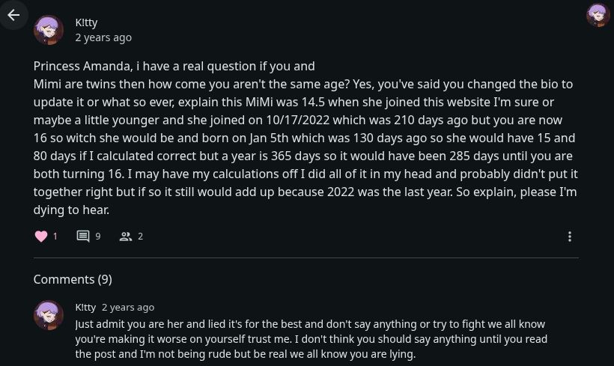
Task: Click K!tty's name on the comment
Action: 85,307
